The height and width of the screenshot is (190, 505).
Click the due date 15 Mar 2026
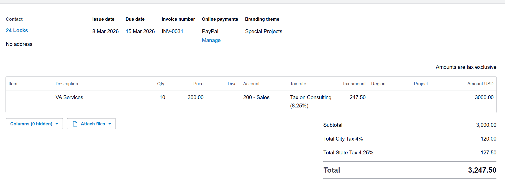coord(140,31)
